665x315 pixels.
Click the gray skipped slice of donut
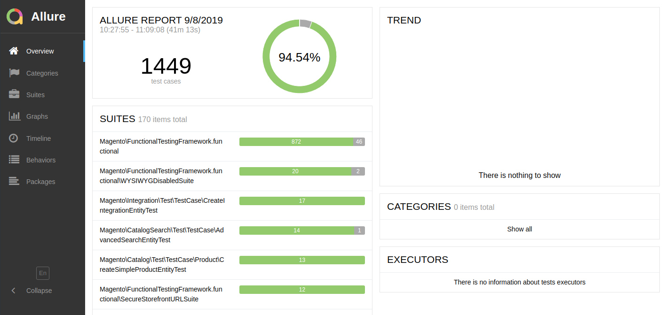305,24
